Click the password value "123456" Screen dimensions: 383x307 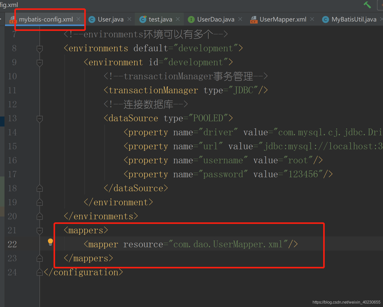pyautogui.click(x=303, y=174)
